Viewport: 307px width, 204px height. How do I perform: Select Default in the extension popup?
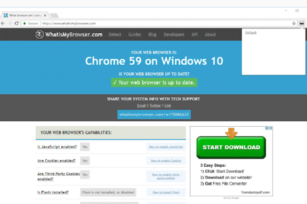tap(251, 33)
